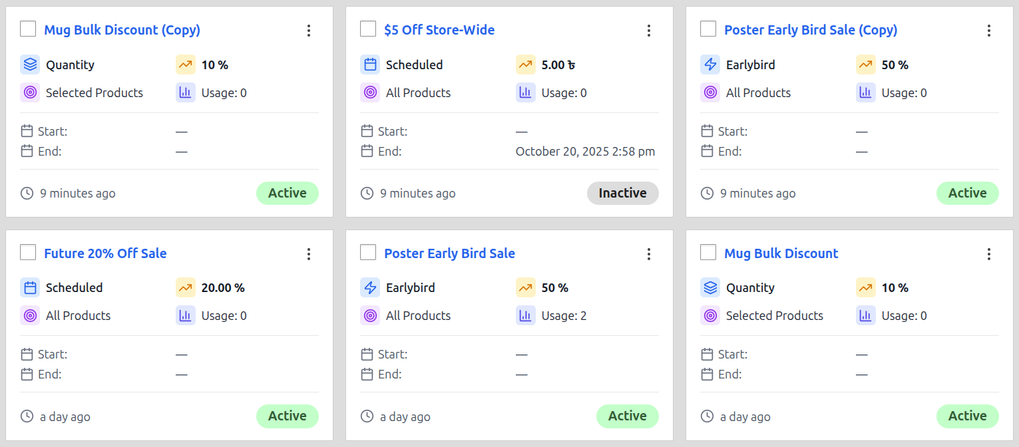Image resolution: width=1019 pixels, height=447 pixels.
Task: Open the three-dot menu on Future 20% Off Sale
Action: 309,253
